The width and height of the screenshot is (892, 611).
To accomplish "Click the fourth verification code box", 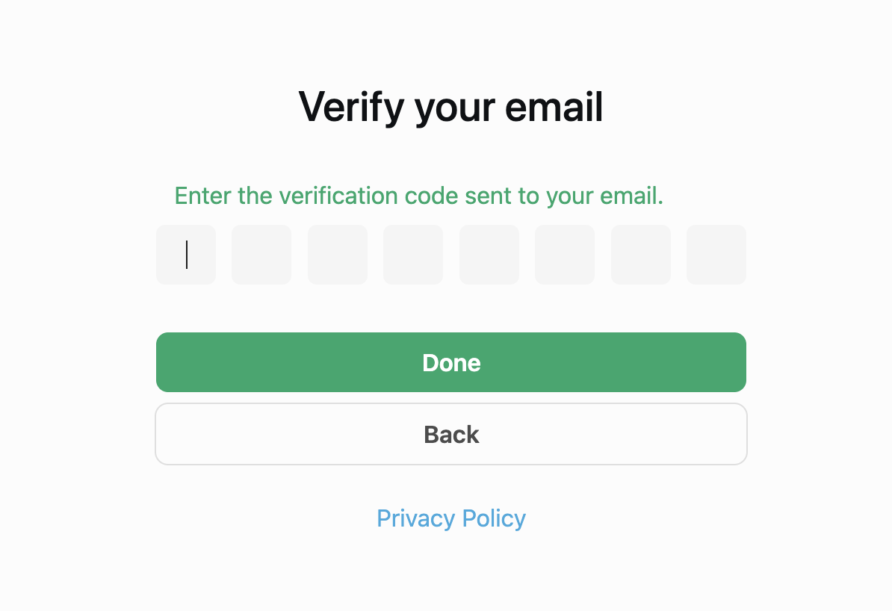I will [x=413, y=255].
